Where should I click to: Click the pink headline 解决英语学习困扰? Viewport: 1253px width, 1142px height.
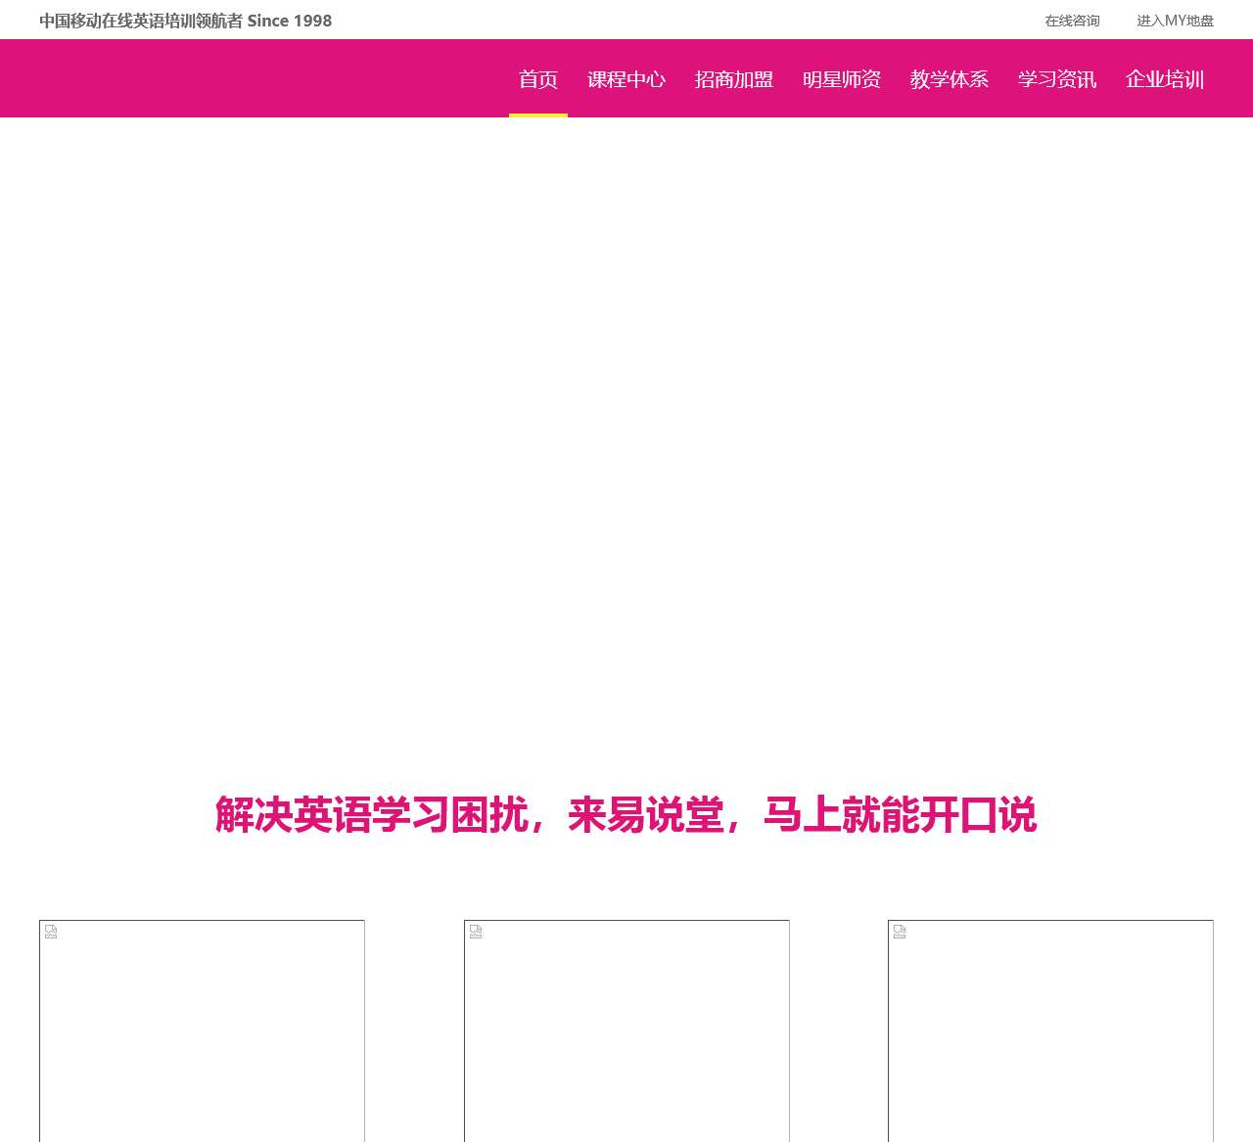626,815
